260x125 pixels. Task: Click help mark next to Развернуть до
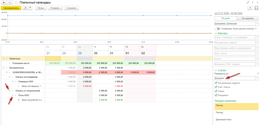tap(258, 73)
